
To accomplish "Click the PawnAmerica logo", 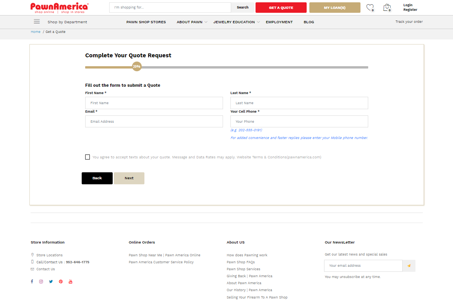I will point(60,8).
